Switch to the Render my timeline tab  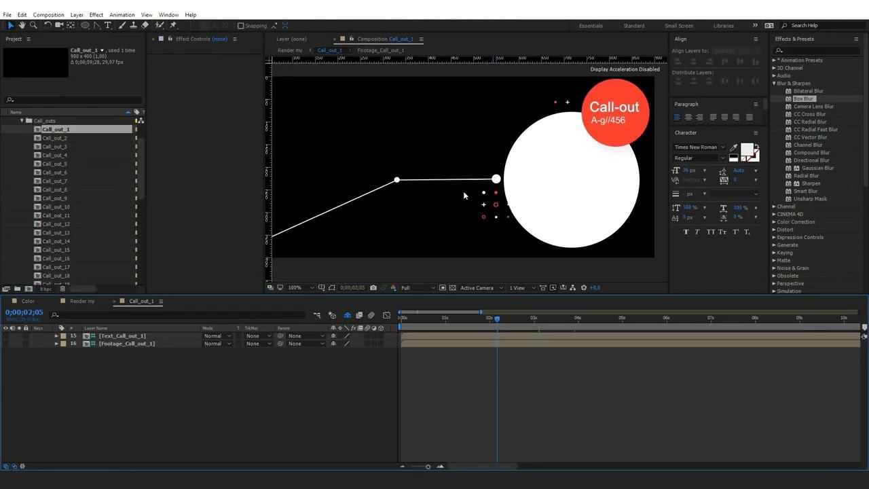click(x=82, y=301)
